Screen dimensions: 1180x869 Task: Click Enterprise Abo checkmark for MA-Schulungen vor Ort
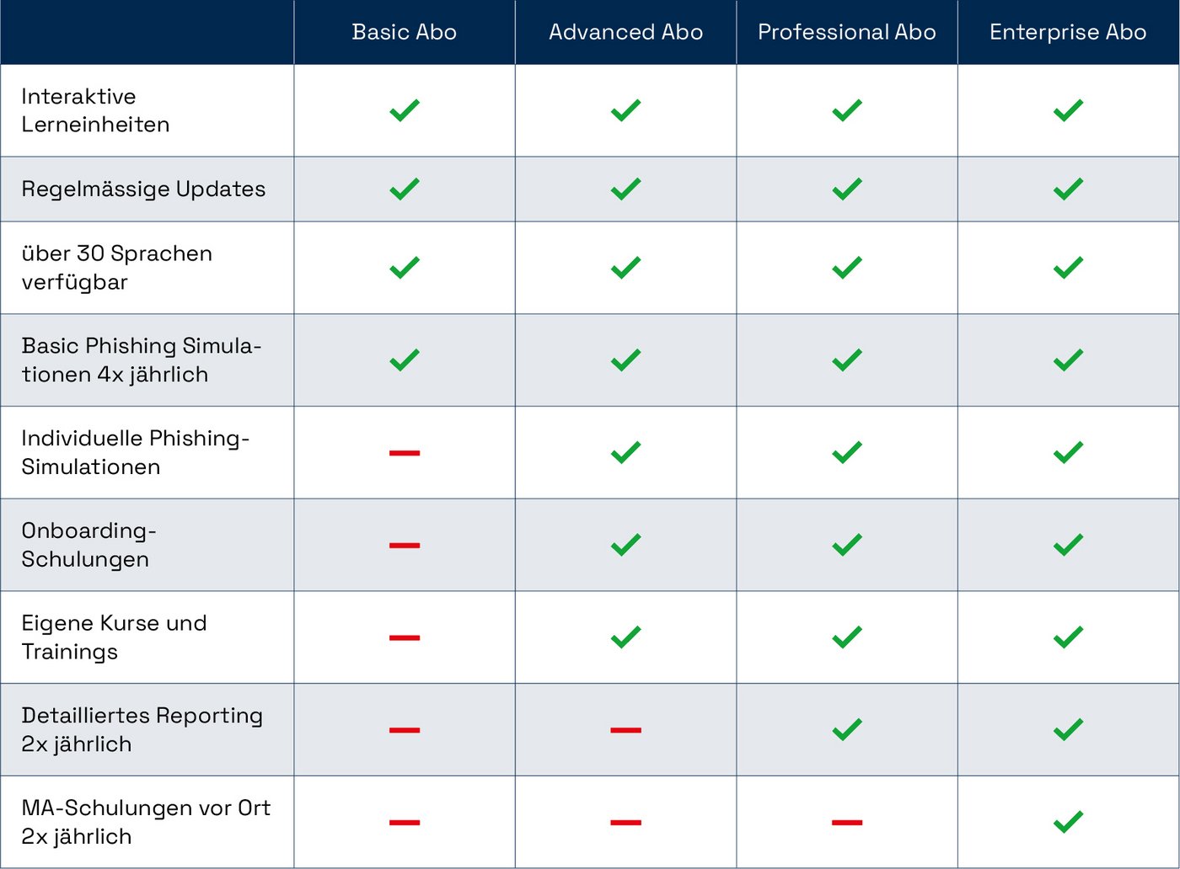pyautogui.click(x=1068, y=822)
